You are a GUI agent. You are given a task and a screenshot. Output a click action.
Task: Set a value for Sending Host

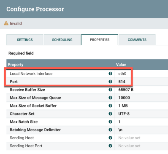129,138
